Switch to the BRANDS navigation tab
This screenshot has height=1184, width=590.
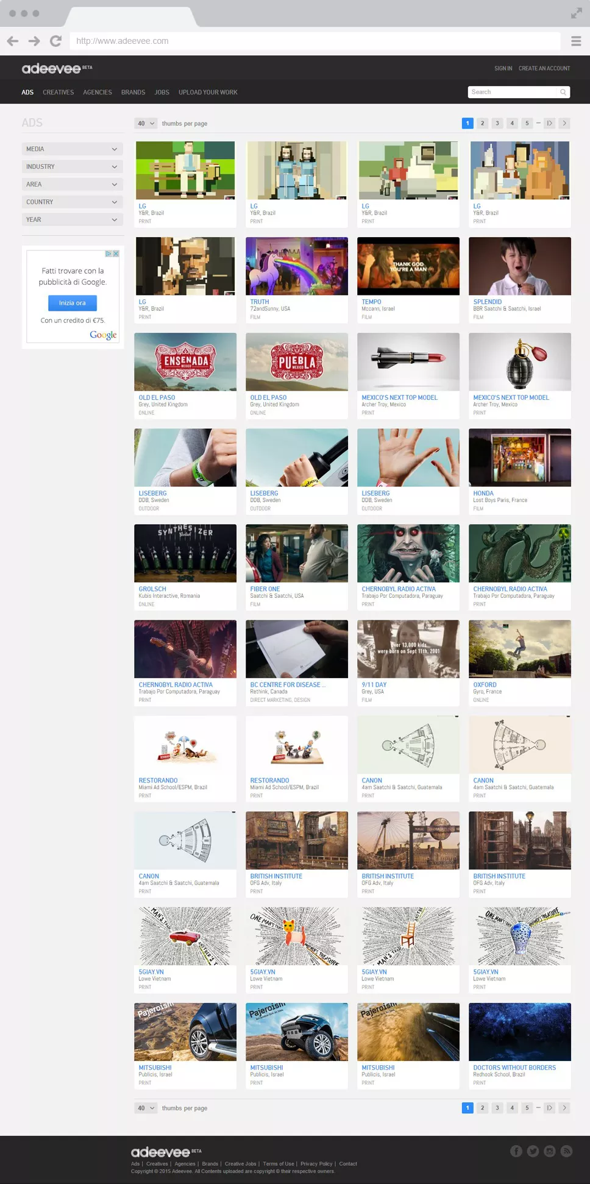pos(133,92)
